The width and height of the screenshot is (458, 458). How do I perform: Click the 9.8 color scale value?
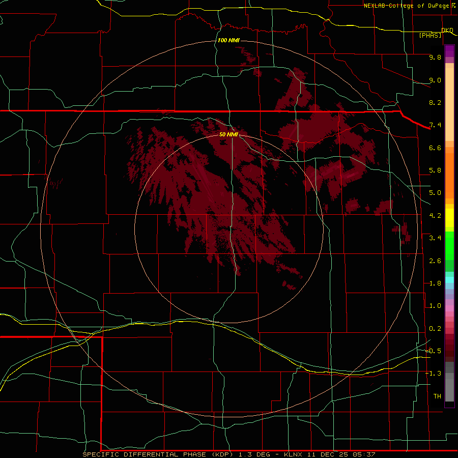(x=435, y=57)
